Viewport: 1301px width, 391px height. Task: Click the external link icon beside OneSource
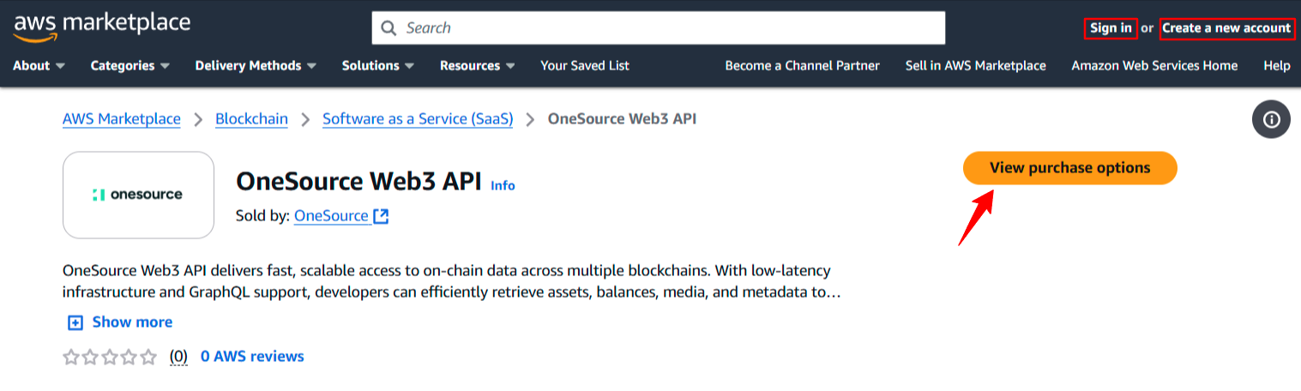coord(381,216)
